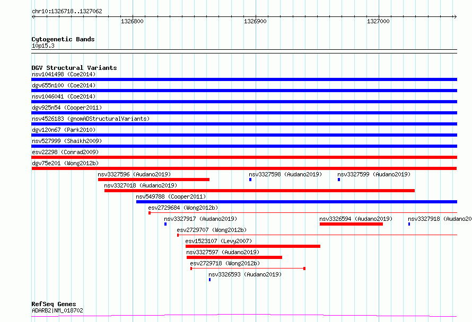Image resolution: width=472 pixels, height=322 pixels.
Task: Click ruler coordinate 1326800
Action: (x=132, y=21)
